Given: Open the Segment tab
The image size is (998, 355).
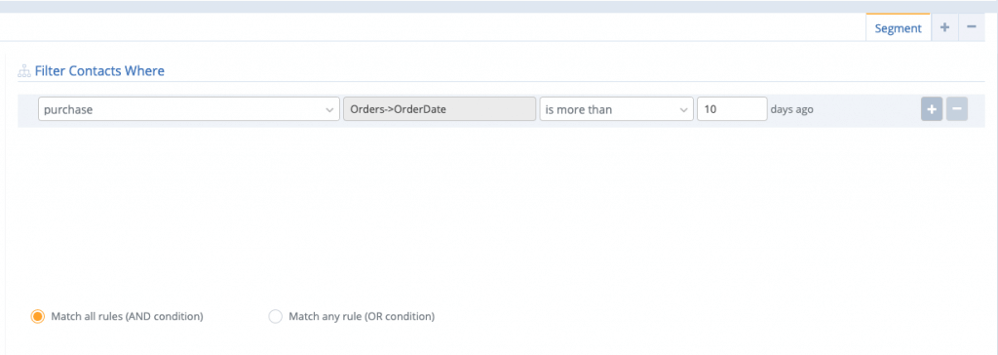Looking at the screenshot, I should pyautogui.click(x=898, y=27).
